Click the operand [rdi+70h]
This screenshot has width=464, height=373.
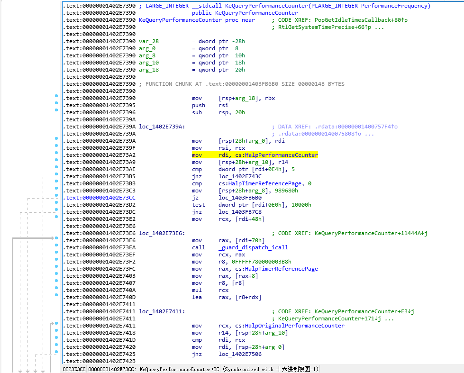pos(250,240)
